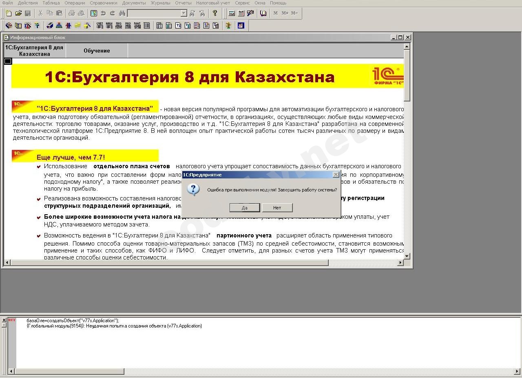Viewport: 522px width, 378px height.
Task: Open the Calculator toolbar icon
Action: [x=232, y=13]
